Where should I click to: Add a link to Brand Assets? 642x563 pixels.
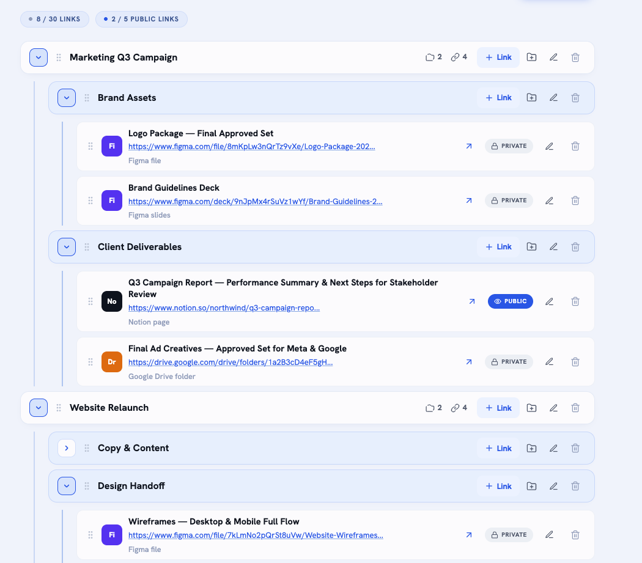(x=498, y=98)
